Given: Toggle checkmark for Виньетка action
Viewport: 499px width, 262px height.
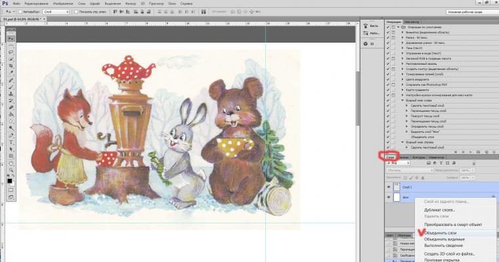Looking at the screenshot, I should [x=387, y=32].
